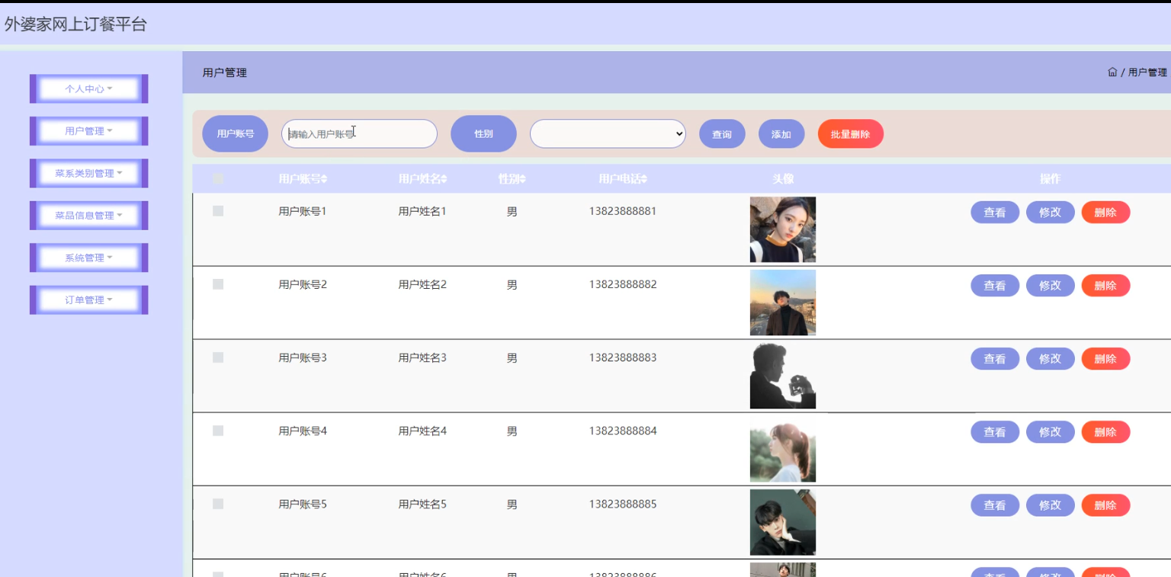Click the 用户姓名4 cell
The image size is (1171, 577).
click(x=422, y=431)
